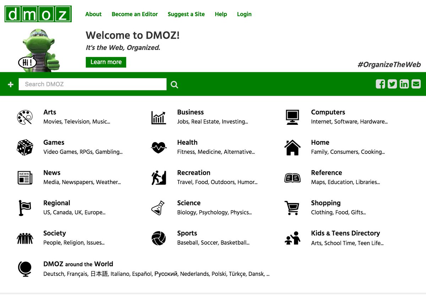This screenshot has height=295, width=426.
Task: Open the Society category heading
Action: click(x=55, y=233)
